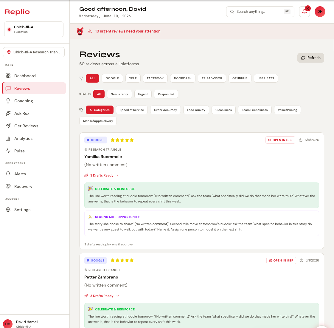Click the Alerts bell icon in sidebar

(x=8, y=174)
